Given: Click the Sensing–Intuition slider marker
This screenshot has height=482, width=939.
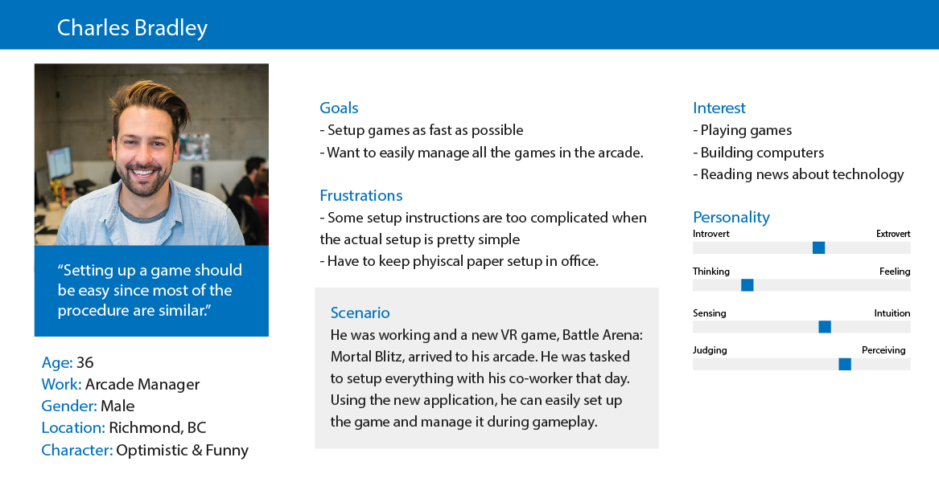Looking at the screenshot, I should (x=825, y=326).
